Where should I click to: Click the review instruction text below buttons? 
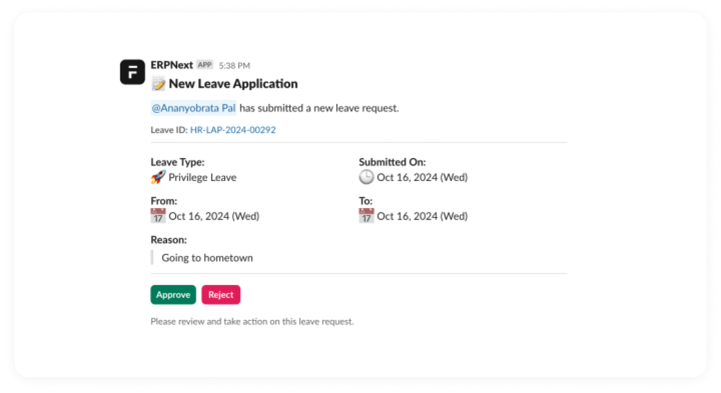tap(252, 321)
